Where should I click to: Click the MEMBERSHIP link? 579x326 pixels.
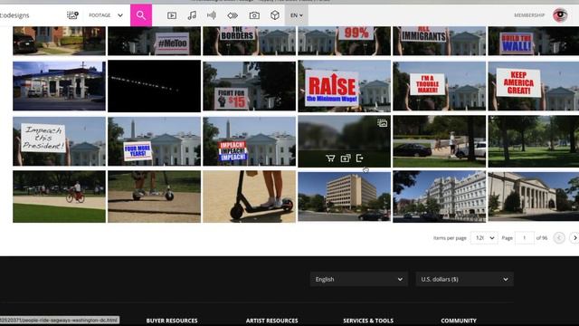[x=529, y=15]
